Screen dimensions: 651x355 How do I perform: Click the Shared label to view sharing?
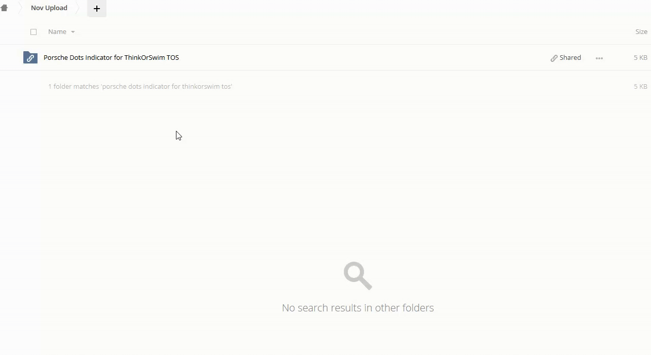(570, 58)
